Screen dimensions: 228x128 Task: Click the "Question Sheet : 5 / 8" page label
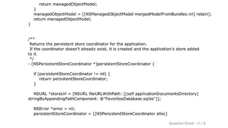tap(187, 123)
